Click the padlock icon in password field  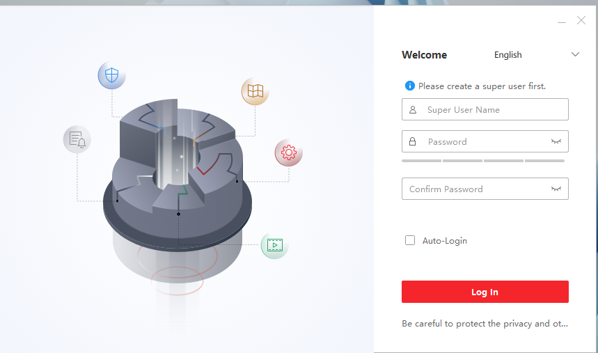[413, 142]
